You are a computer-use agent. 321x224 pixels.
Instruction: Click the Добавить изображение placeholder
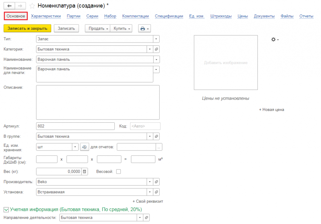(226, 63)
